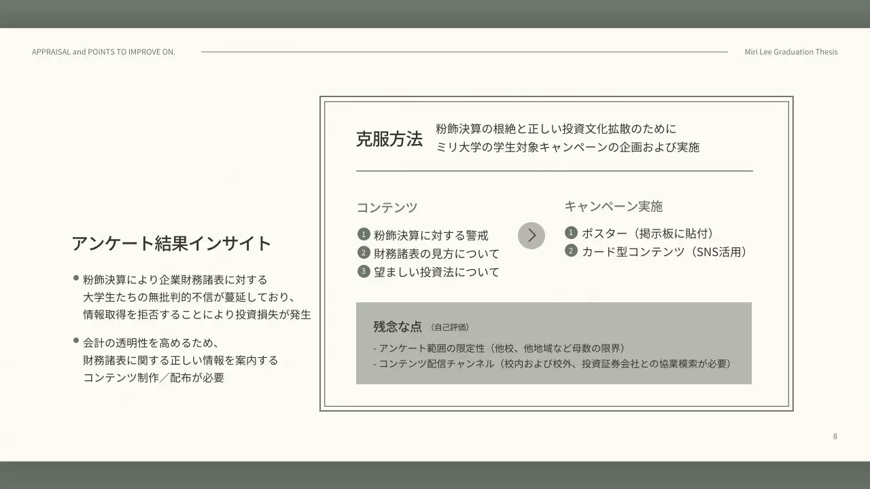The height and width of the screenshot is (489, 870).
Task: Open the APPRAISAL and POINTS TO IMPROVE ON header
Action: click(102, 52)
